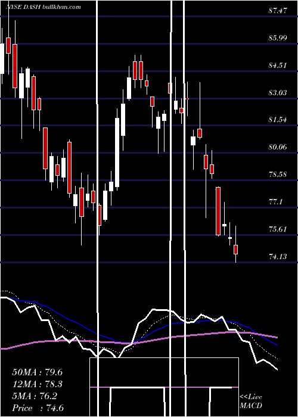Click the 74.13 price axis label

(278, 256)
